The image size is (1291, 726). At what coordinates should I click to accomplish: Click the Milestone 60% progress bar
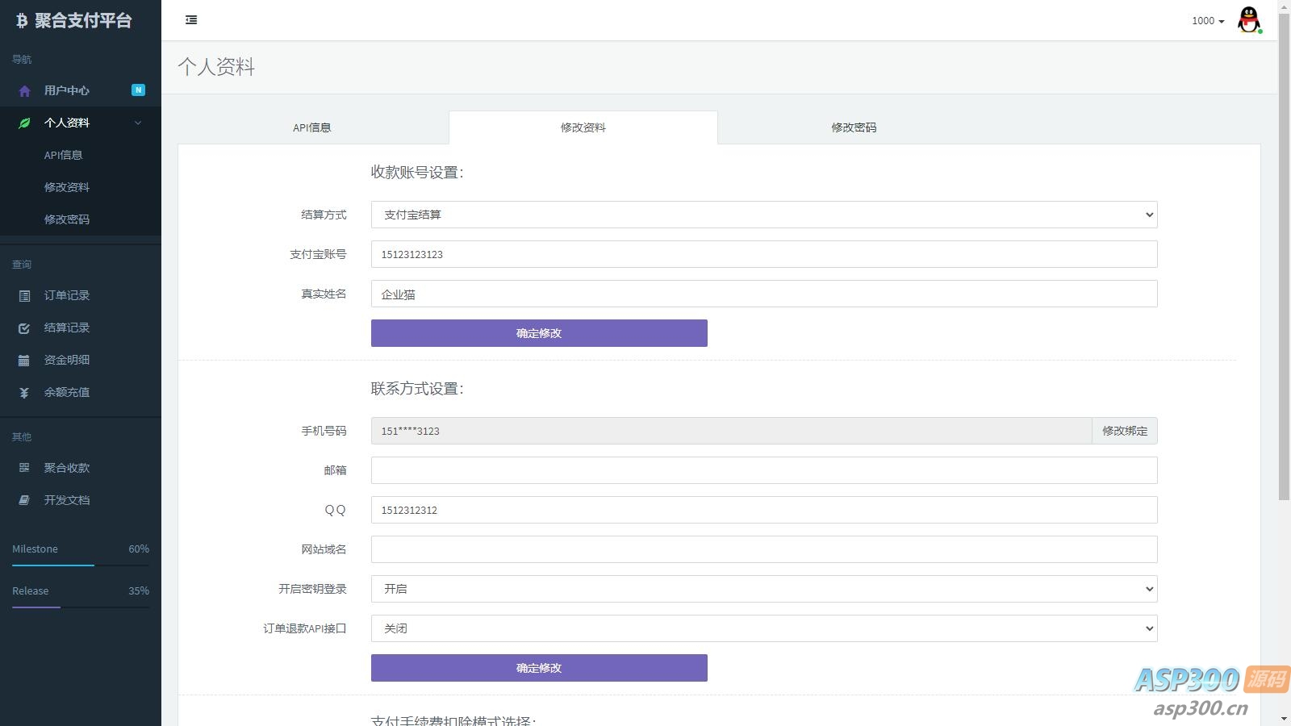(81, 565)
